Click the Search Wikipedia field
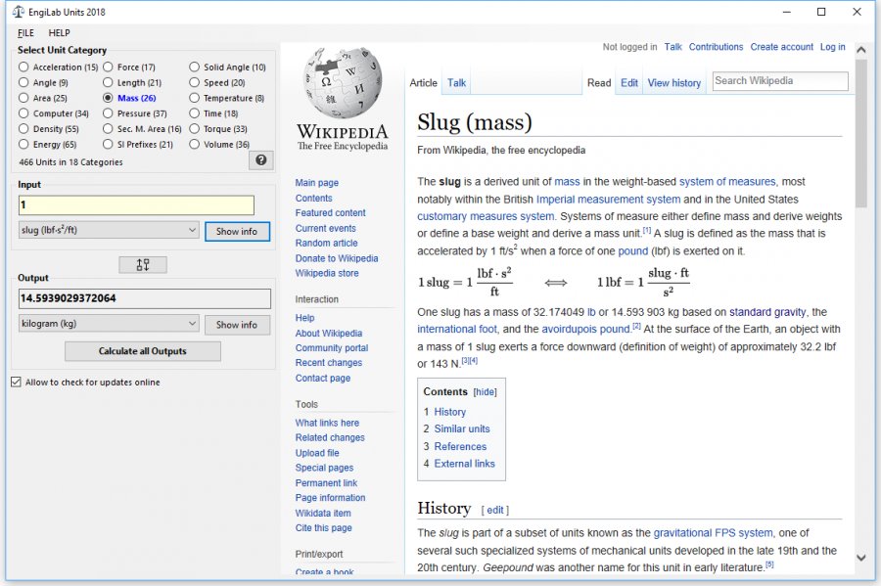The image size is (881, 586). [780, 81]
